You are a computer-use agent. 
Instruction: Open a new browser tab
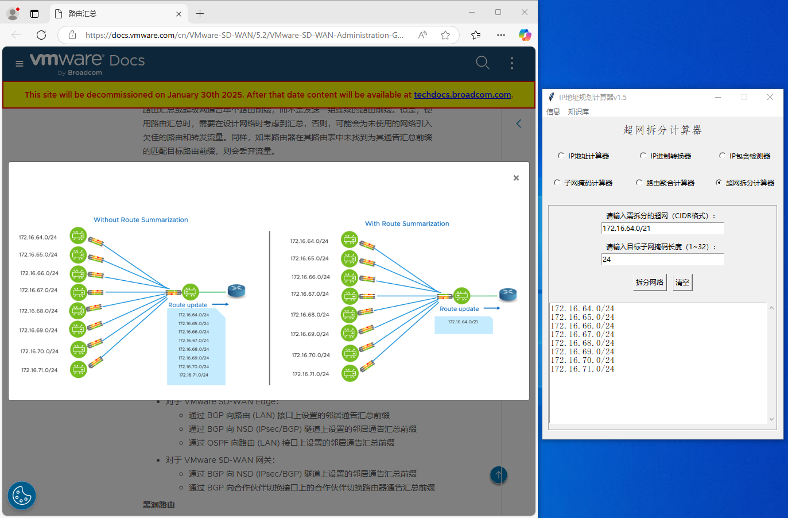click(x=200, y=14)
